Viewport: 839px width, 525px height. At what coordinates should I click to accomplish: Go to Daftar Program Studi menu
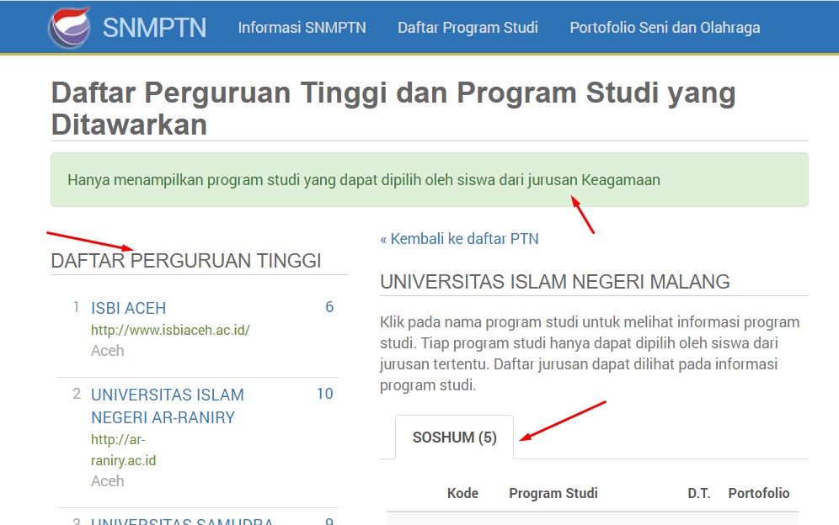tap(468, 28)
